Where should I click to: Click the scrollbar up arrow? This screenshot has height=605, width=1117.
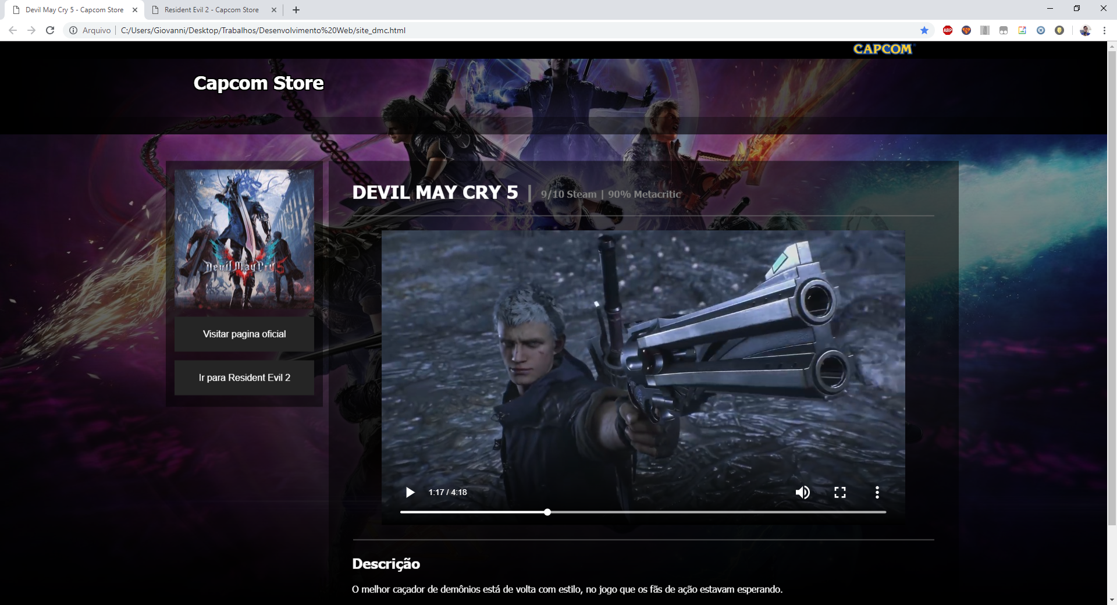1112,45
